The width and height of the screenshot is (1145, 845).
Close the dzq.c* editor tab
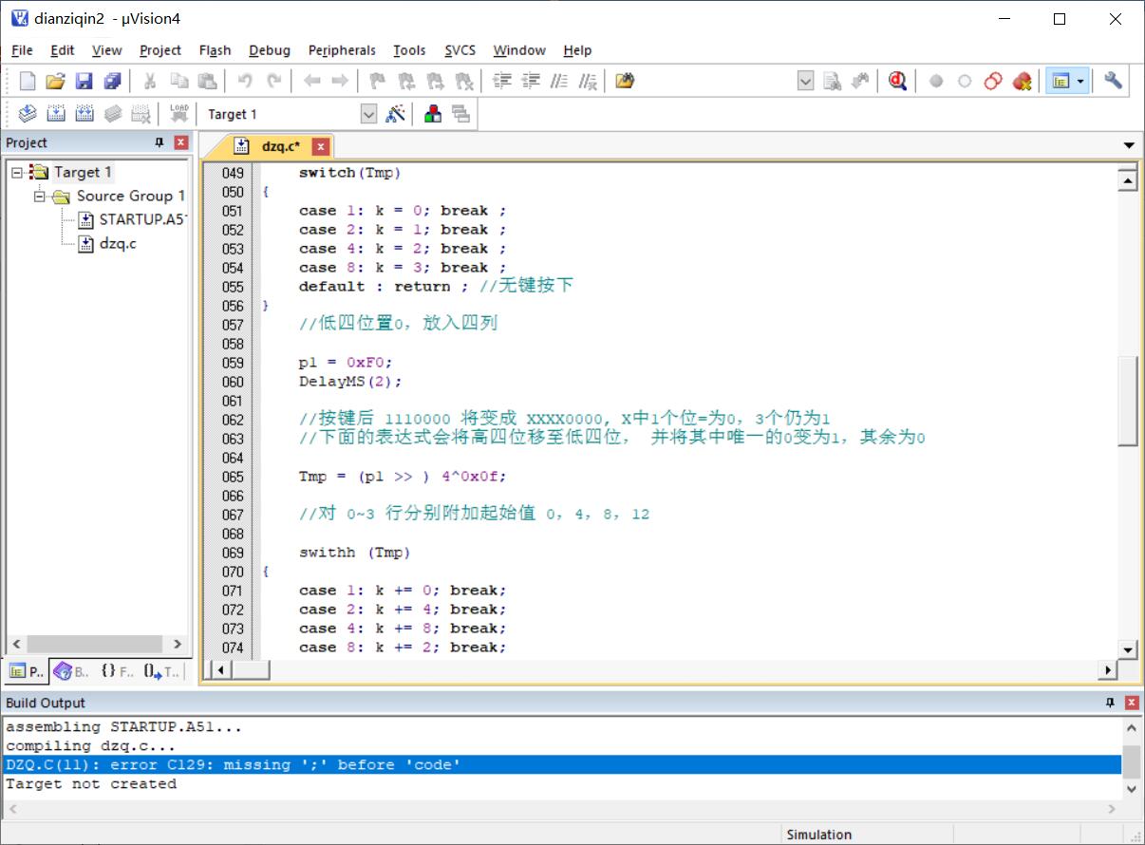click(321, 146)
